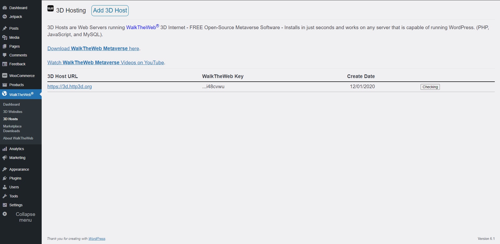Screen dimensions: 500x244
Task: Click the Settings sliders icon
Action: coord(5,205)
